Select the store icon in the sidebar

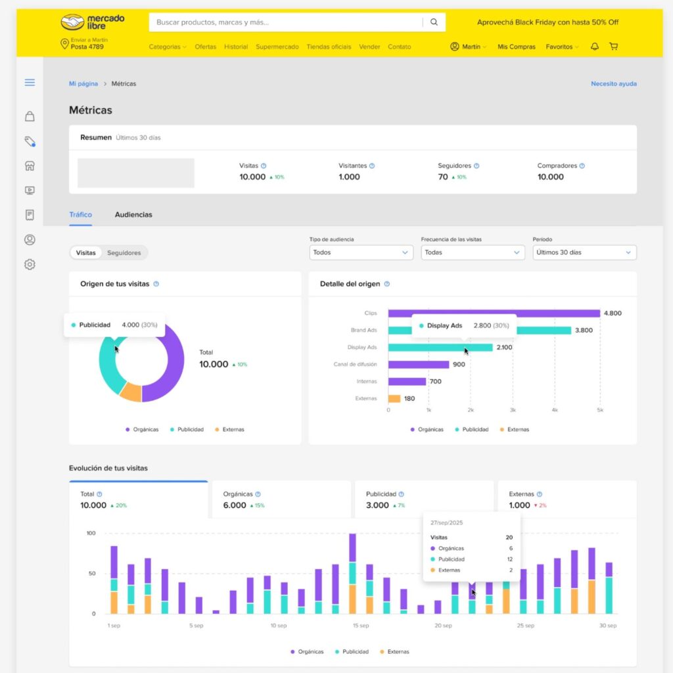(29, 165)
